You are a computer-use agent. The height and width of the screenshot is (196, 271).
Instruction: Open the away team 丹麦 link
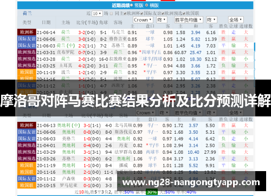tap(124, 146)
